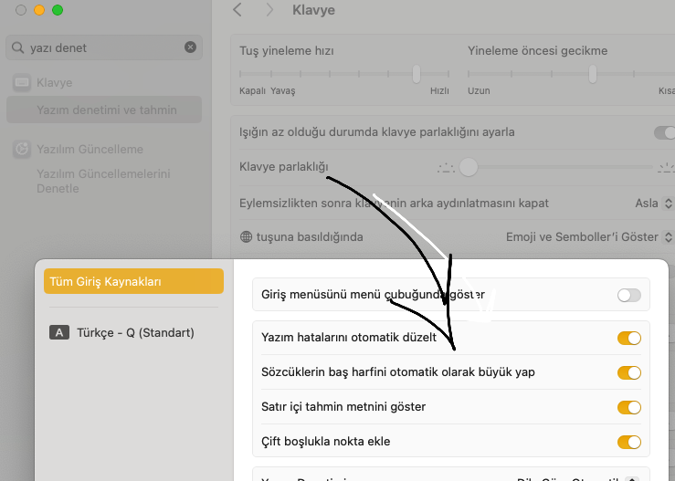
Task: Open Yazılım Güncellemelerini Denetle result
Action: tap(102, 181)
